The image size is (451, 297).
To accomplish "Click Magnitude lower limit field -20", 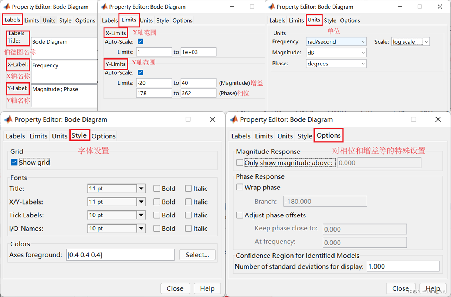I will (x=154, y=83).
